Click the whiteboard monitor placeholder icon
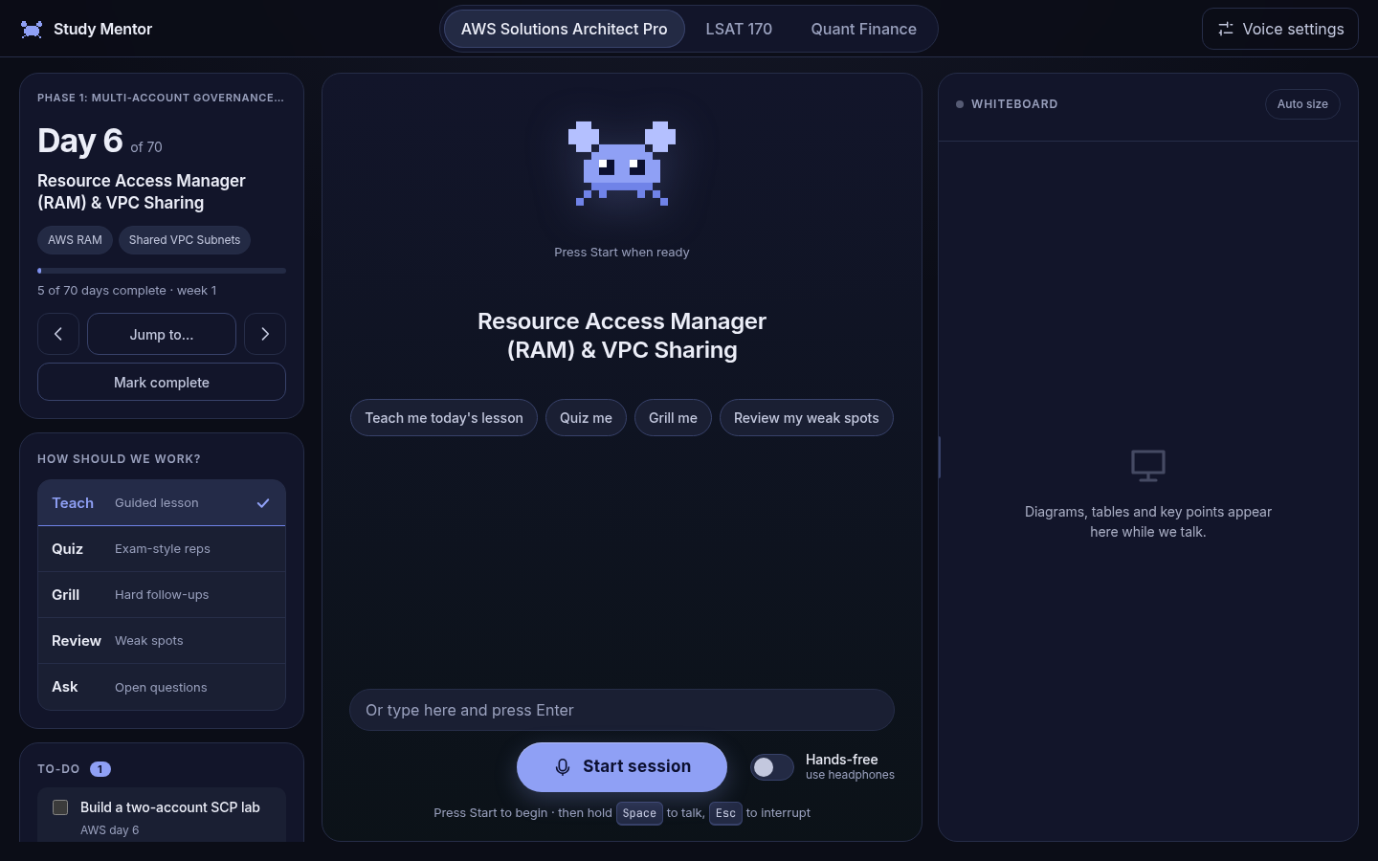This screenshot has height=861, width=1378. (x=1148, y=466)
